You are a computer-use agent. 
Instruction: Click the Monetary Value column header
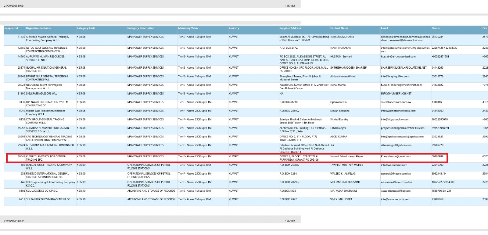pyautogui.click(x=188, y=28)
